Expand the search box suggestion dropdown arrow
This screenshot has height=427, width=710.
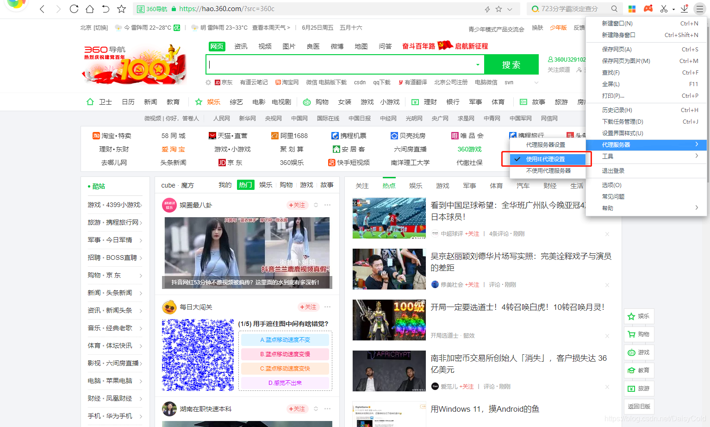tap(478, 64)
